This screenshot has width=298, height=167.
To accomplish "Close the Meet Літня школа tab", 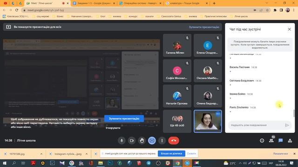I will click(68, 3).
